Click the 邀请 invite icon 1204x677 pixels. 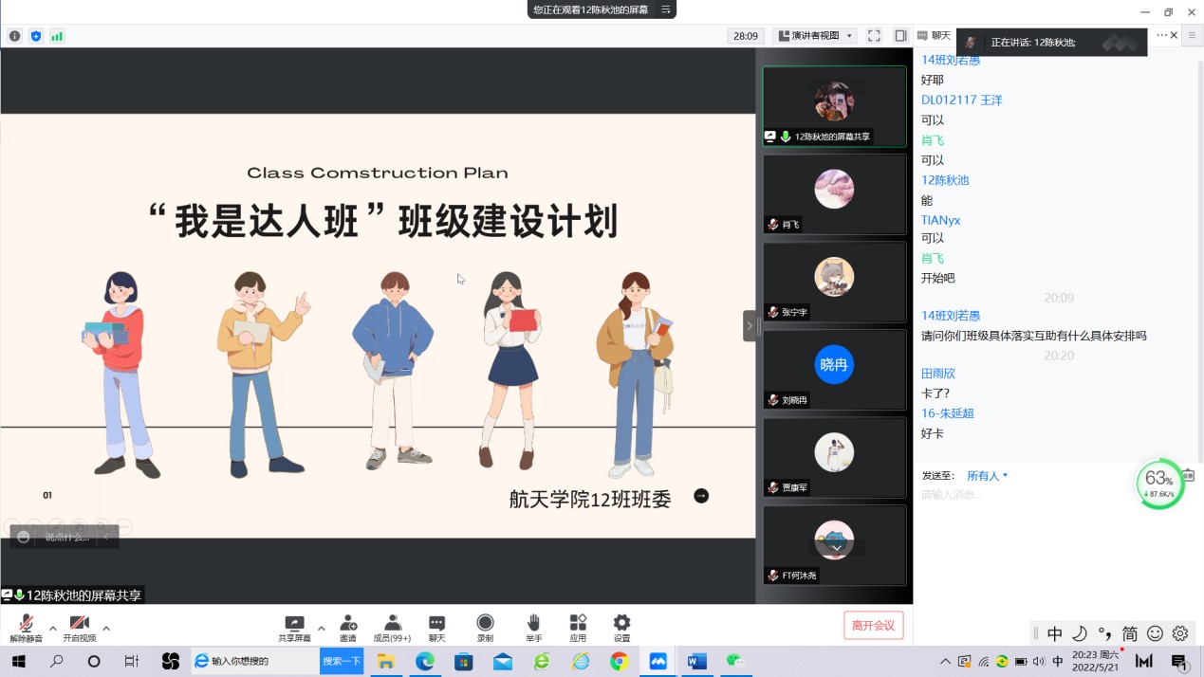pos(348,626)
